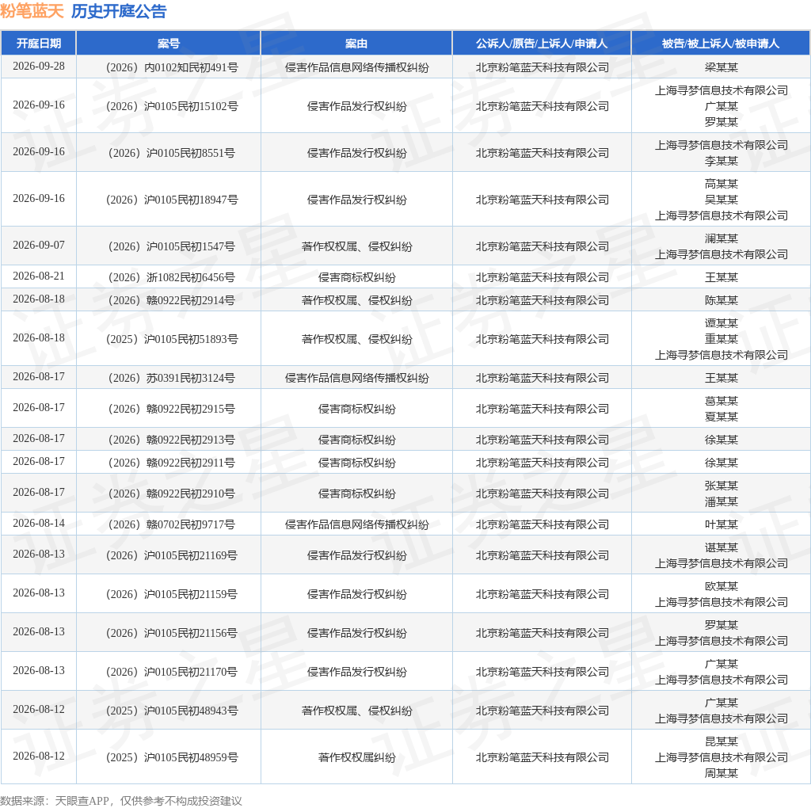The image size is (811, 808).
Task: Click case number (2026)内0102知民初491号
Action: (172, 67)
